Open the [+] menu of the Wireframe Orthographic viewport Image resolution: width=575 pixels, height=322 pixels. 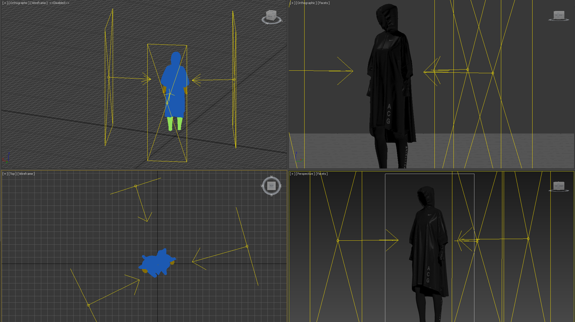[5, 3]
